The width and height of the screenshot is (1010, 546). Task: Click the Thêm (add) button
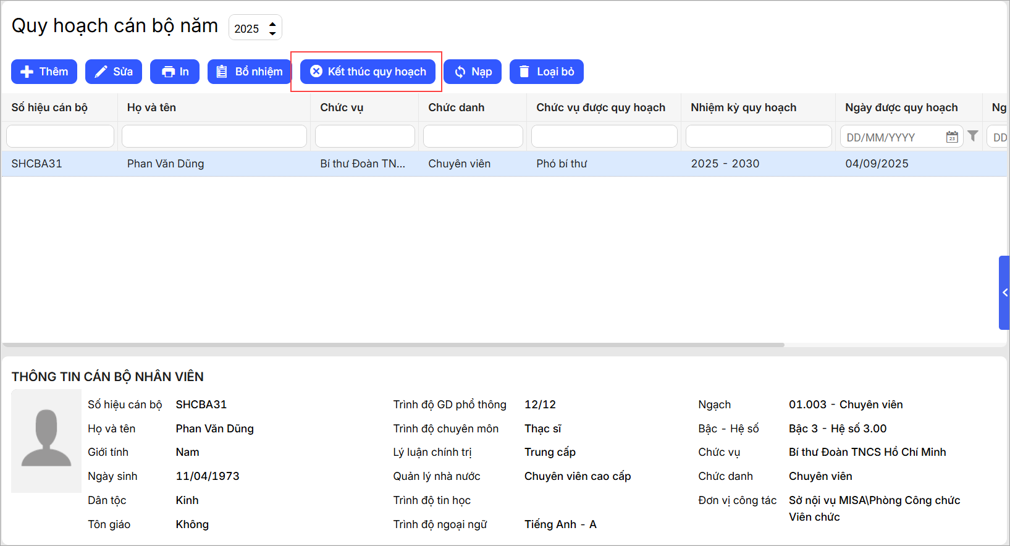(x=44, y=72)
